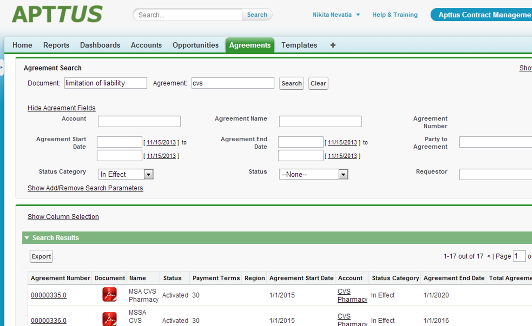Insert 11/15/2013 into second Agreement End Date

point(342,156)
